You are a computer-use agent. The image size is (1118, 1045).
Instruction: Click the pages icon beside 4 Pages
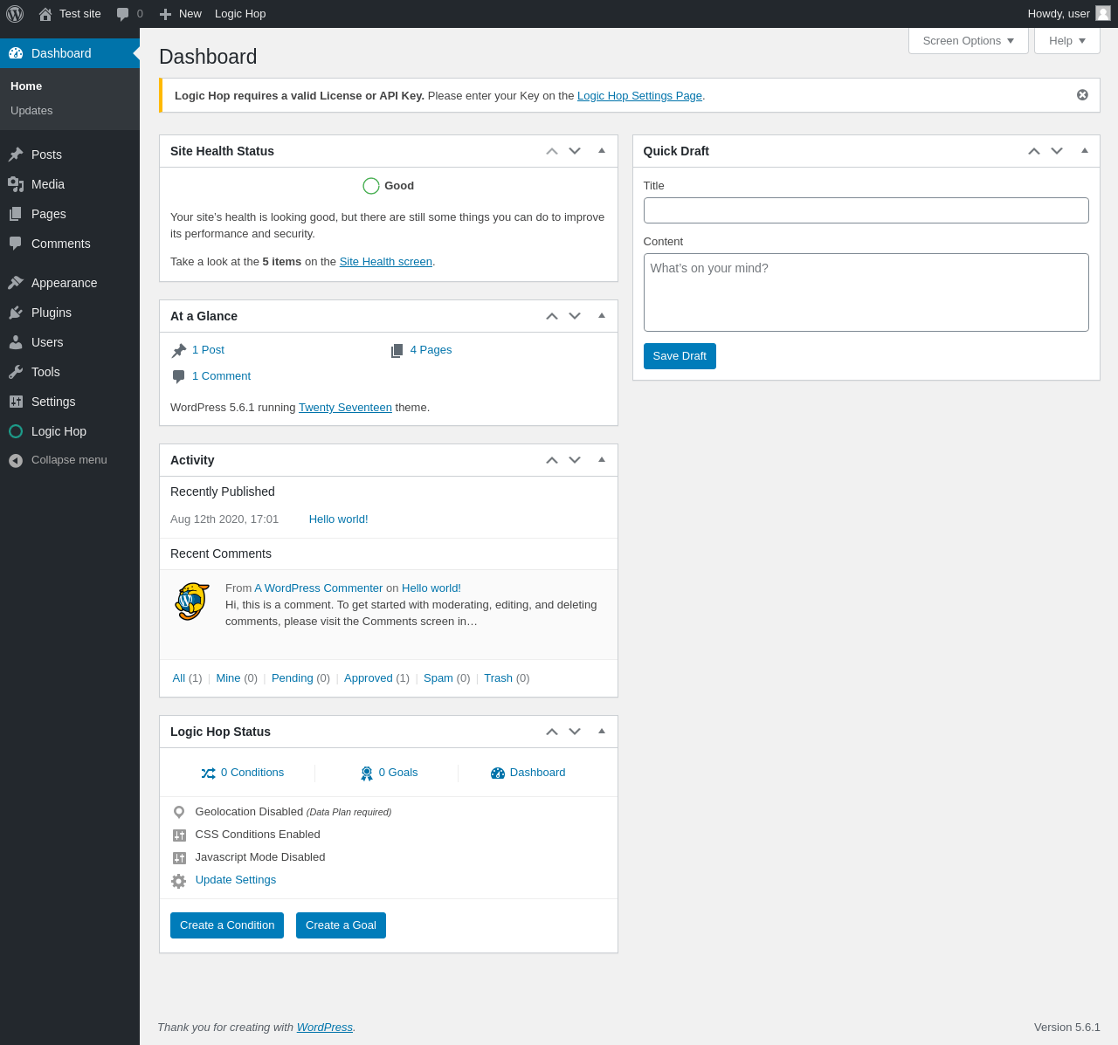click(x=397, y=350)
